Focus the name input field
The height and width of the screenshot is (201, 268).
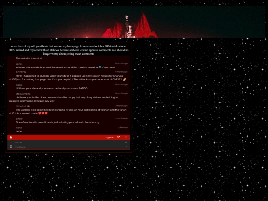pos(69,142)
